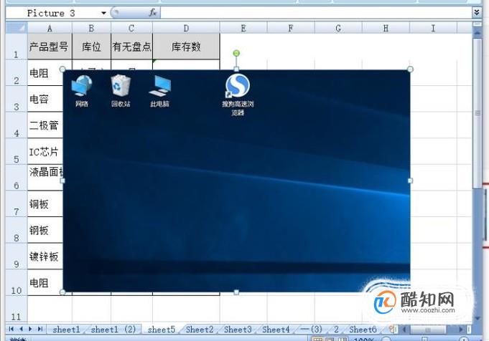Image resolution: width=489 pixels, height=341 pixels.
Task: Select column I header
Action: 433,29
